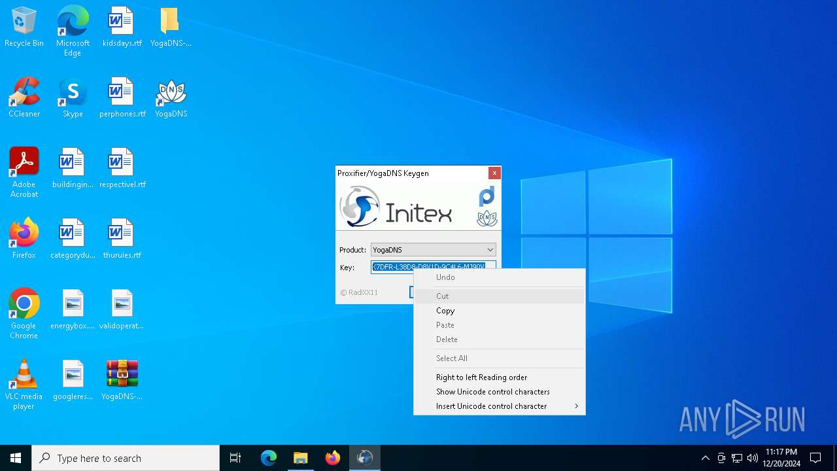Select the categorydu... document icon
837x471 pixels.
point(73,239)
